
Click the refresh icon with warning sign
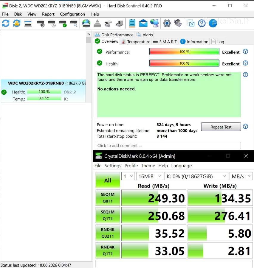17,23
